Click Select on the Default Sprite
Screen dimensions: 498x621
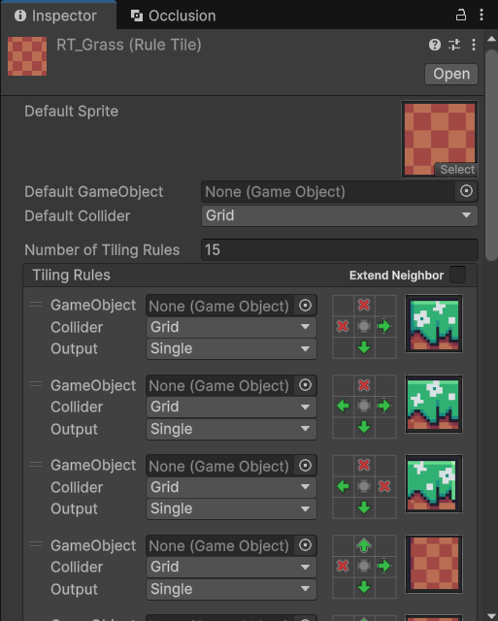456,170
